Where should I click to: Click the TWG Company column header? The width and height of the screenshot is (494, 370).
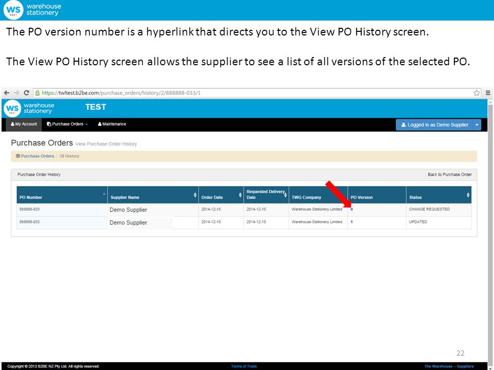(x=318, y=195)
